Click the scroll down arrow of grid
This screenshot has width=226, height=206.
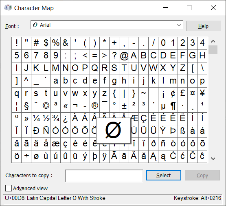[213, 159]
